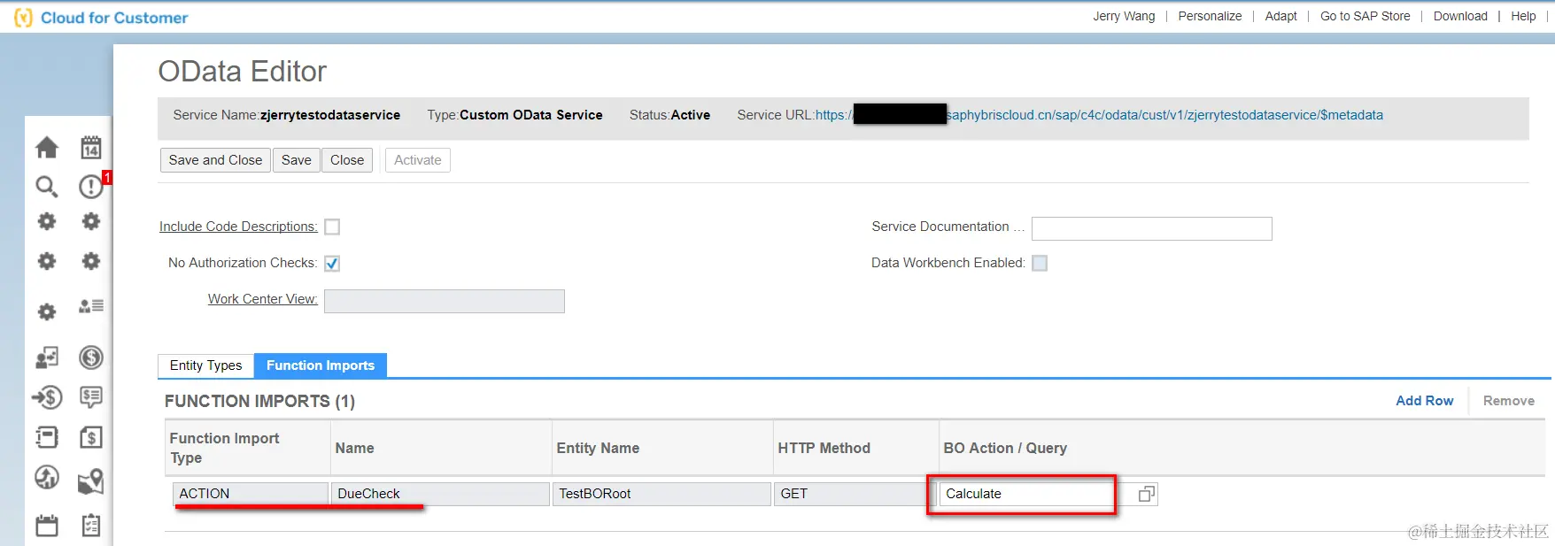Viewport: 1555px width, 546px height.
Task: Click the Jerry Wang user name
Action: tap(1124, 16)
